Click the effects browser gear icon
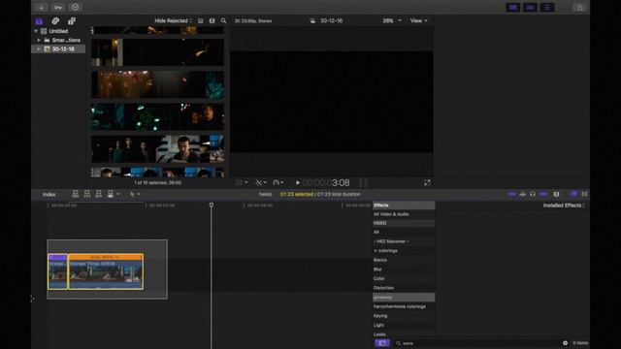 click(x=565, y=343)
